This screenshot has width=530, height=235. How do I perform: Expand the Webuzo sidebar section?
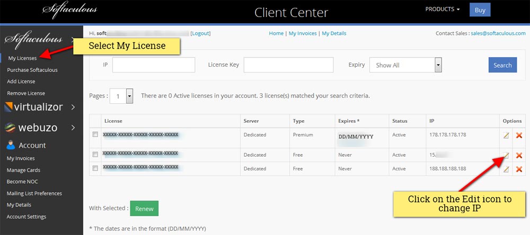pyautogui.click(x=73, y=128)
